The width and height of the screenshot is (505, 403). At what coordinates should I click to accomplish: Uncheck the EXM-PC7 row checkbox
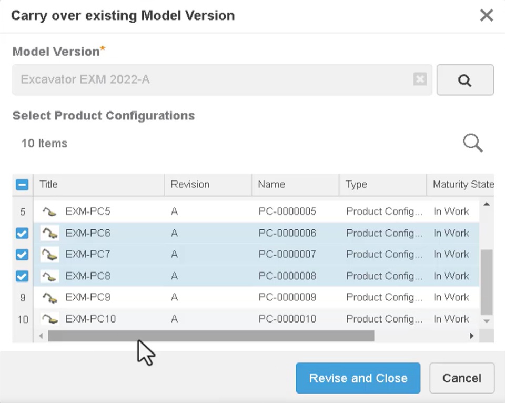[x=22, y=255]
